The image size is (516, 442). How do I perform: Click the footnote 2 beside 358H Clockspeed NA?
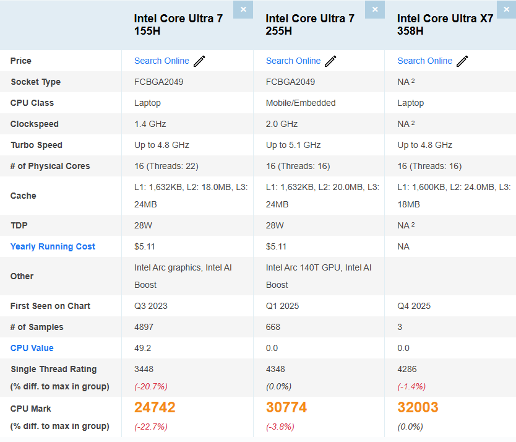click(x=413, y=121)
